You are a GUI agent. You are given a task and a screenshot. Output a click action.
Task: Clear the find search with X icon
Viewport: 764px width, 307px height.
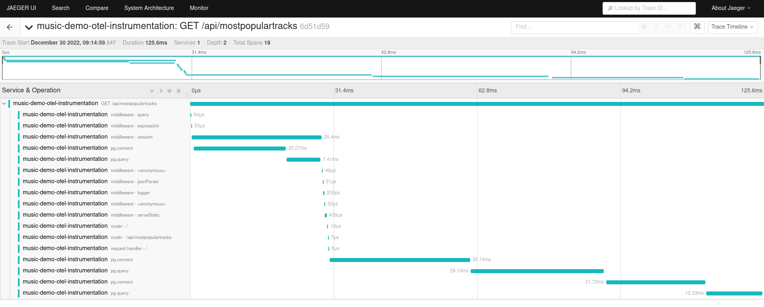(x=680, y=27)
